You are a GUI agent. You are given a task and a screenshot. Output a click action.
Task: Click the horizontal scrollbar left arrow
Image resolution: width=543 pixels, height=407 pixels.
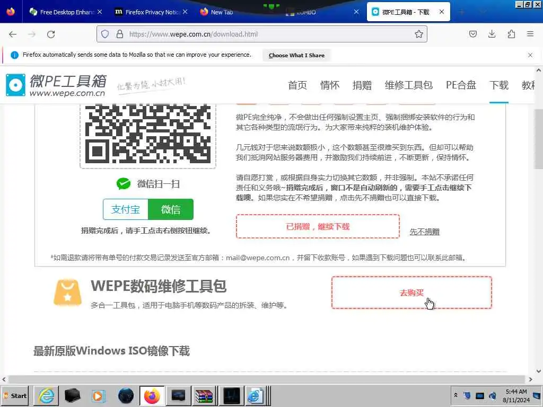4,379
